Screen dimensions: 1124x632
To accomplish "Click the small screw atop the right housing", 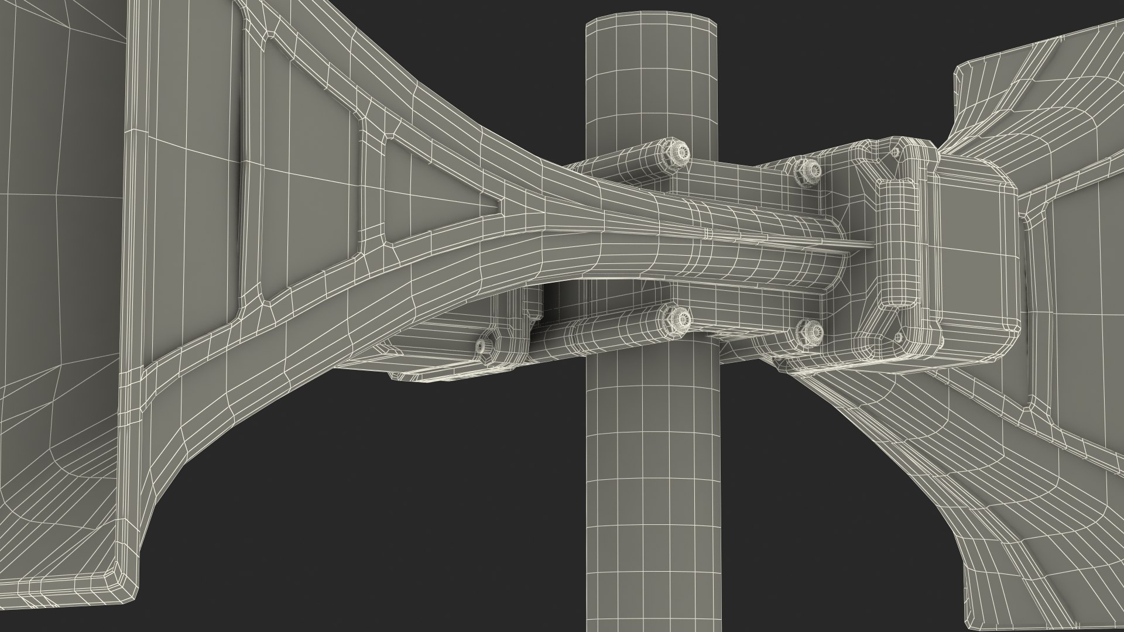I will (x=895, y=153).
